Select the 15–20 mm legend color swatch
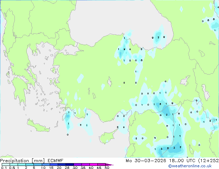 [x=54, y=165]
